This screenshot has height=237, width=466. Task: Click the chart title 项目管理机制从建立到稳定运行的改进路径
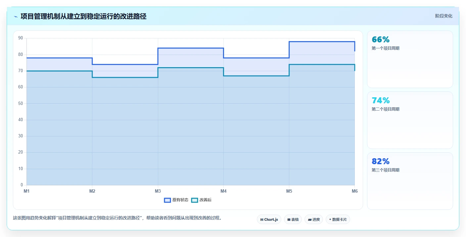point(83,16)
